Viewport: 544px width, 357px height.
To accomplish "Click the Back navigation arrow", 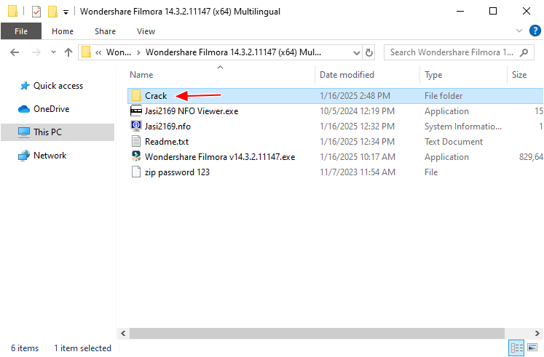I will point(15,52).
